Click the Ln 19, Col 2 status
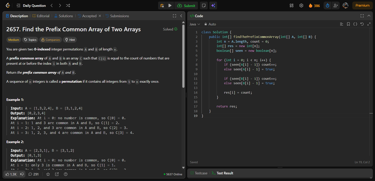This screenshot has width=375, height=181. coord(362,162)
